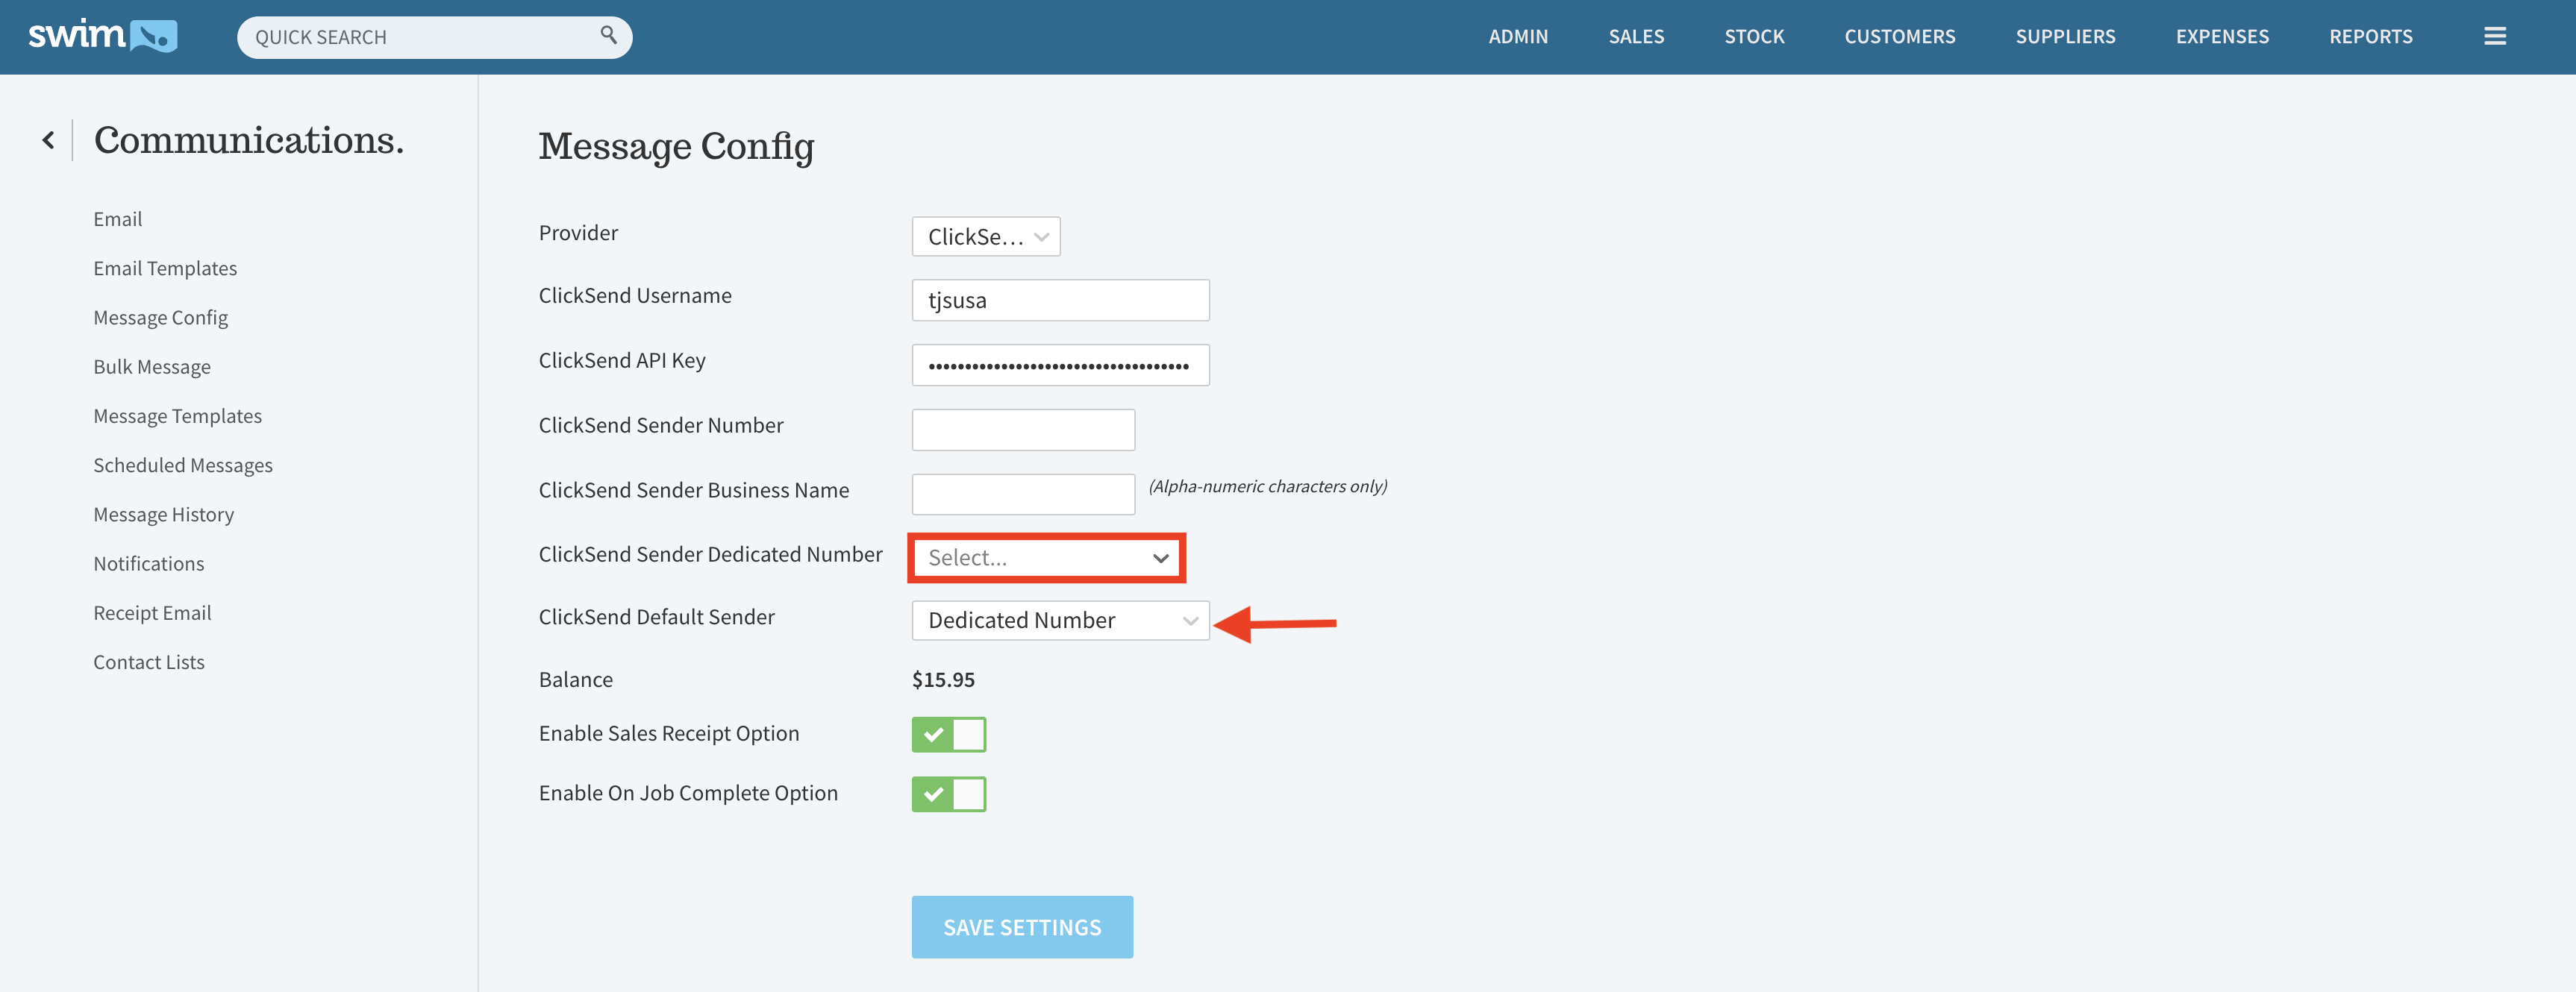Viewport: 2576px width, 992px height.
Task: Click the SAVE SETTINGS button
Action: click(x=1021, y=927)
